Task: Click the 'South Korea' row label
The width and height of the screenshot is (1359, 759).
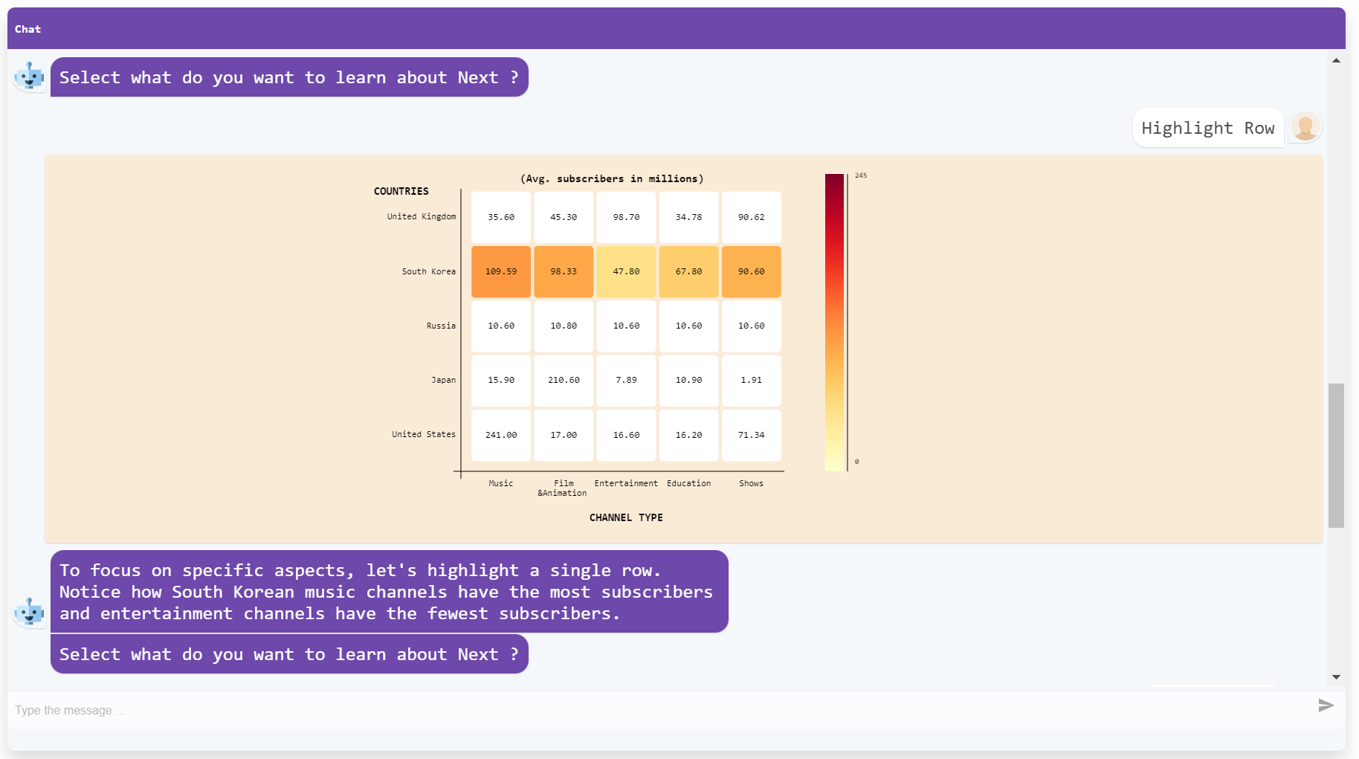Action: point(429,271)
